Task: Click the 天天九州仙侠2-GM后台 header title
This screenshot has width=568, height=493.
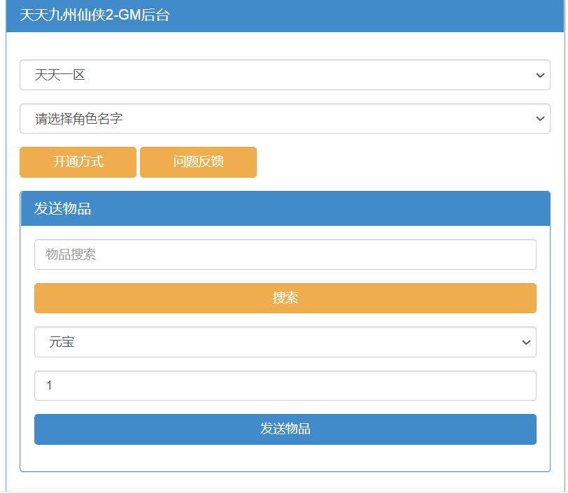Action: (95, 15)
